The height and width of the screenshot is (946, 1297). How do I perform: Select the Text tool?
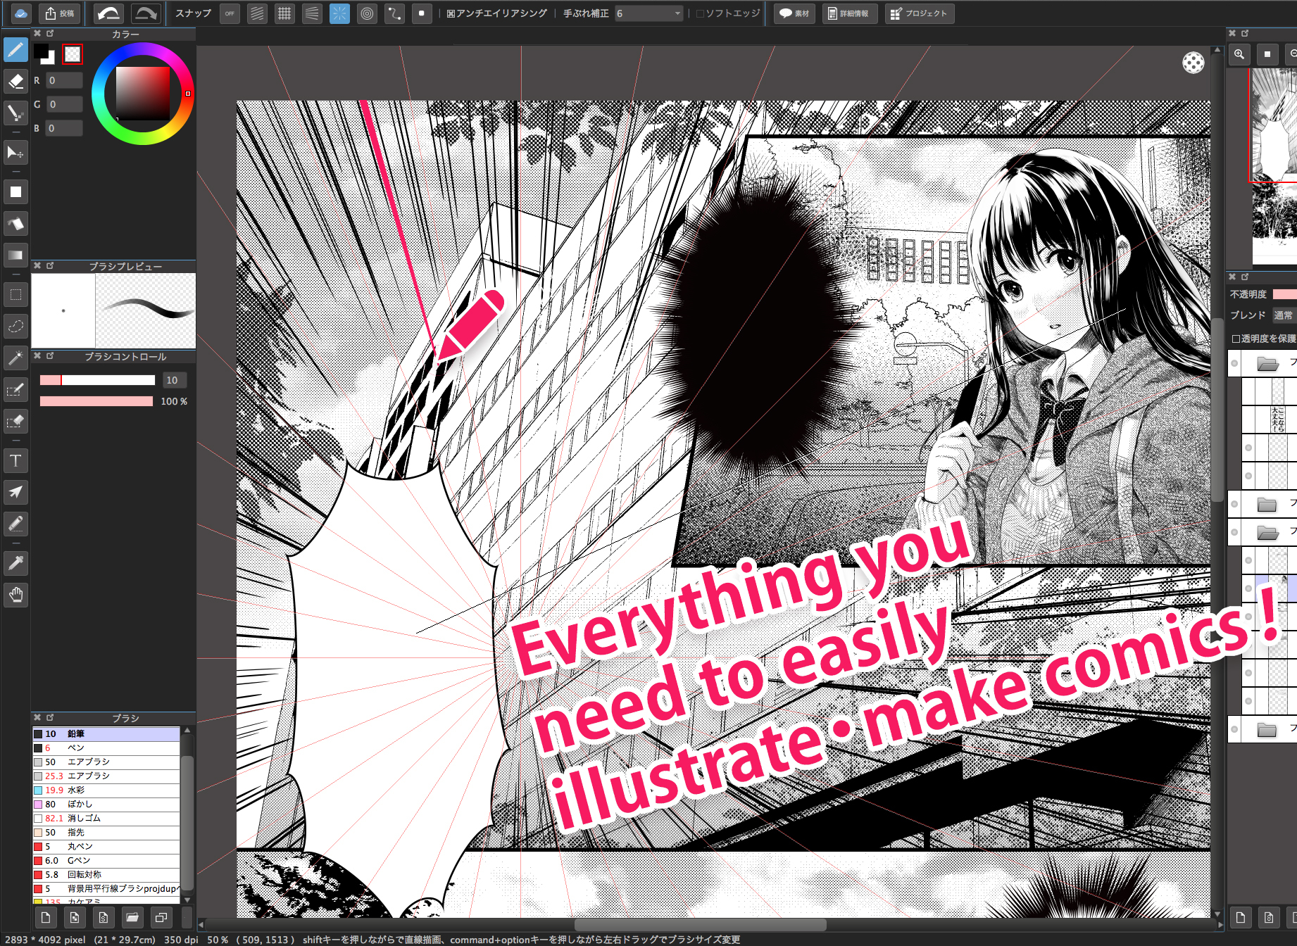pyautogui.click(x=15, y=460)
